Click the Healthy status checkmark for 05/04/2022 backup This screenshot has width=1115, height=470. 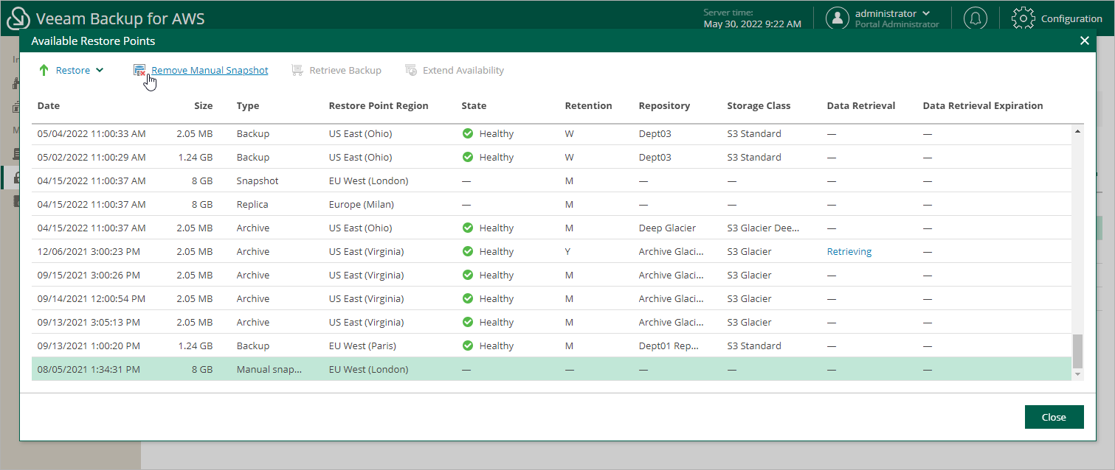coord(468,133)
